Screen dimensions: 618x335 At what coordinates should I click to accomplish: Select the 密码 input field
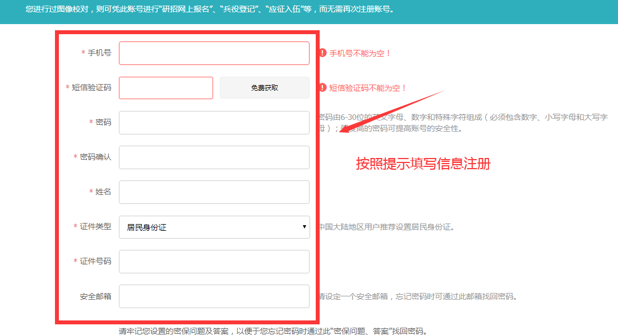click(x=214, y=123)
